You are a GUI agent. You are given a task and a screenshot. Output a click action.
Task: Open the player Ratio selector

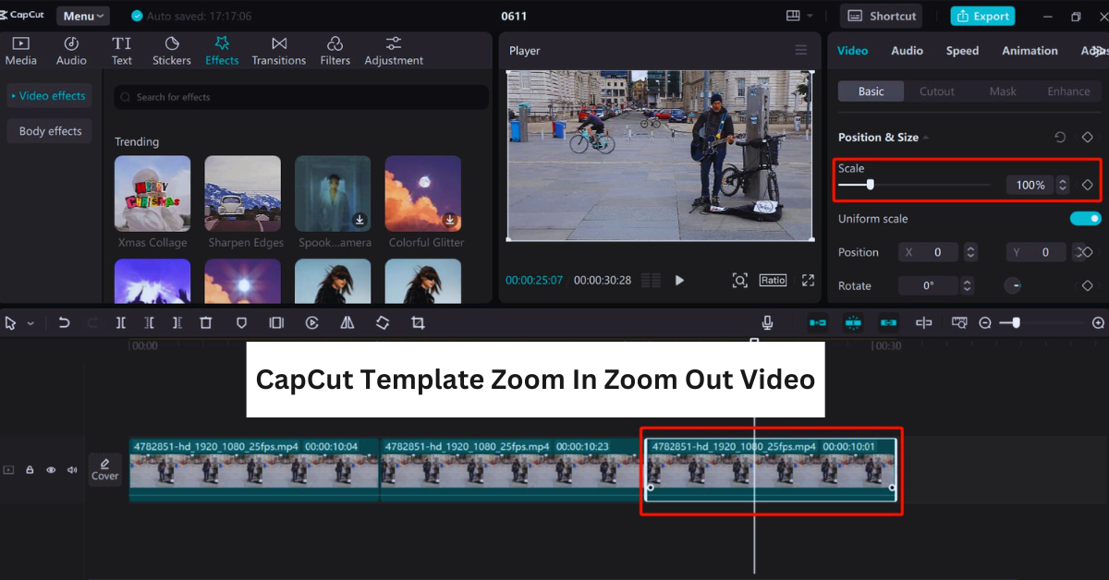pyautogui.click(x=773, y=280)
